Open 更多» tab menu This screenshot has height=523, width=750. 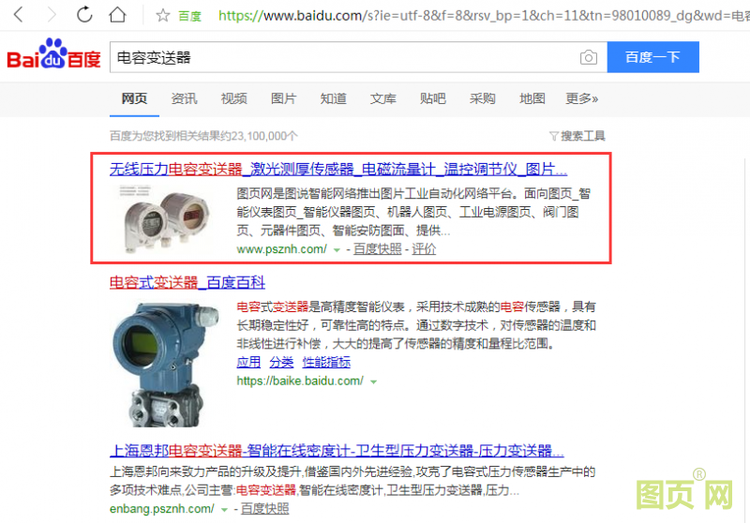click(581, 98)
